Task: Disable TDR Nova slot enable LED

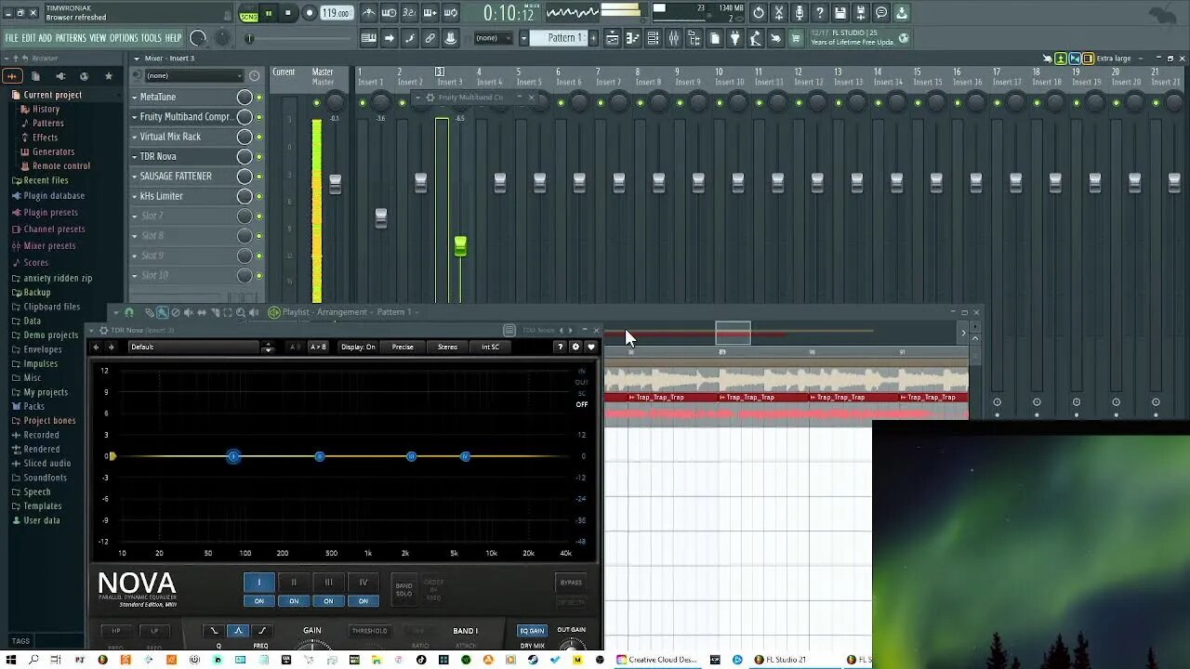Action: tap(259, 157)
